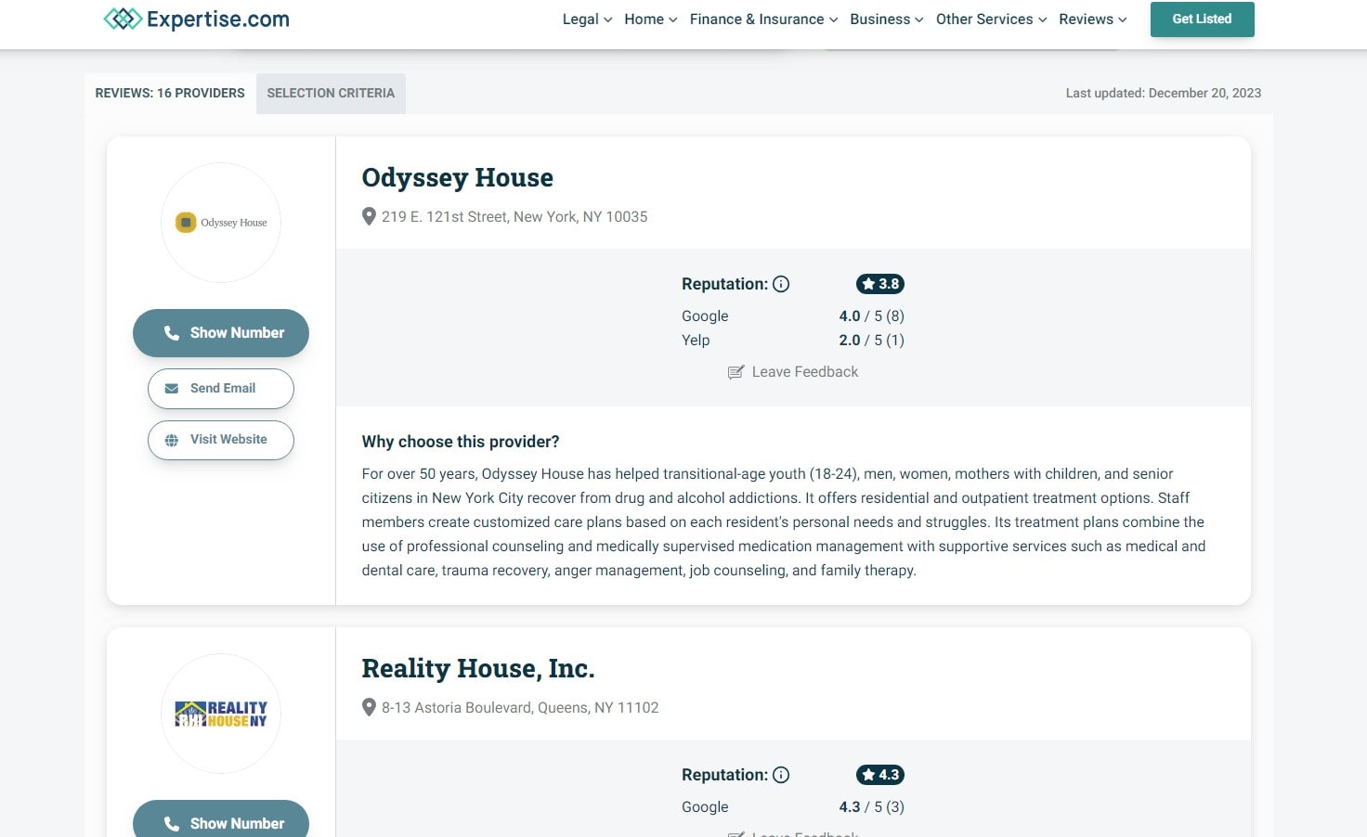Click the Reality House Google rating 4.3 / 5 (3)

click(x=871, y=807)
